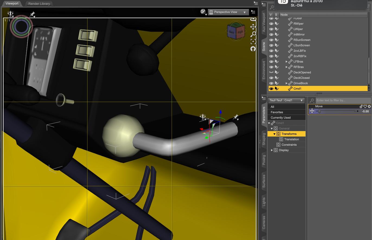Image resolution: width=372 pixels, height=240 pixels.
Task: Open the Scene pane options menu icon
Action: [x=264, y=4]
